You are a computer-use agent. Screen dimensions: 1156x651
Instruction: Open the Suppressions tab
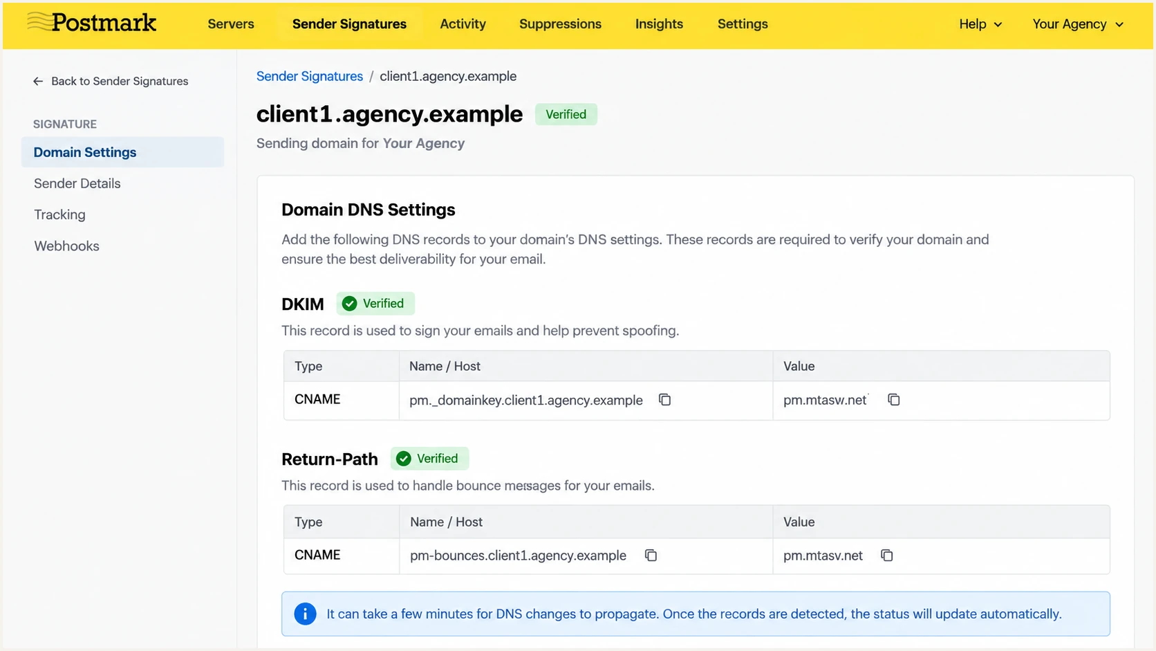(560, 24)
